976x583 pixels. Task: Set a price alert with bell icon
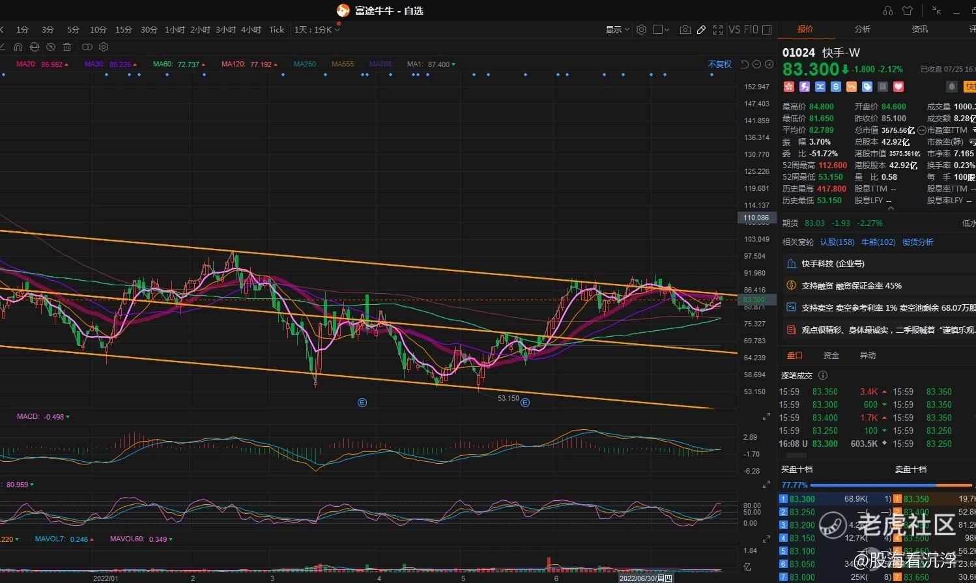(952, 87)
